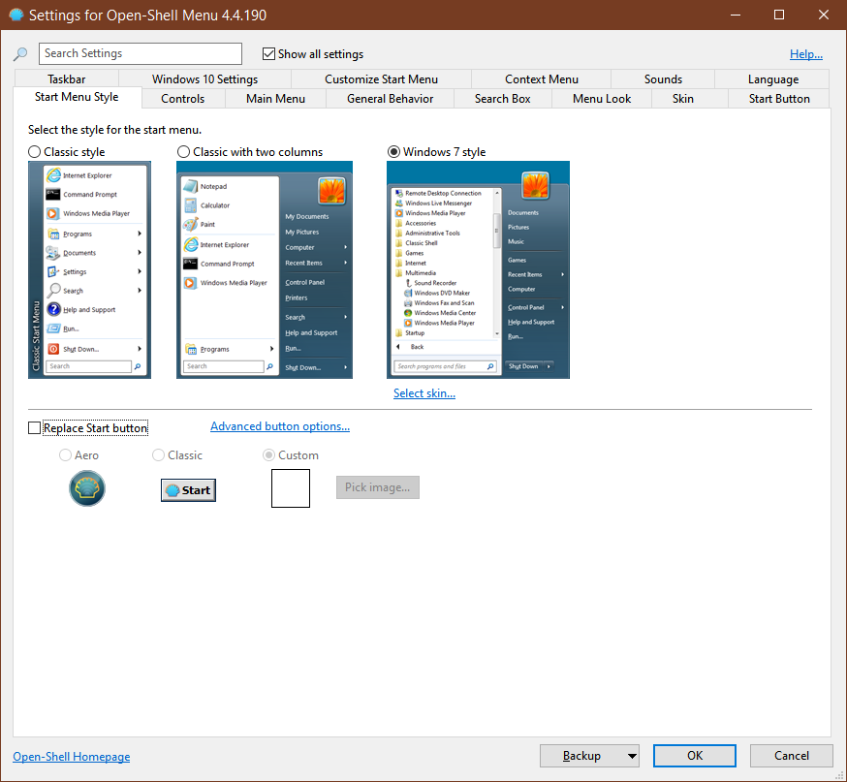Viewport: 847px width, 782px height.
Task: Click the Classic style menu preview image
Action: coord(90,270)
